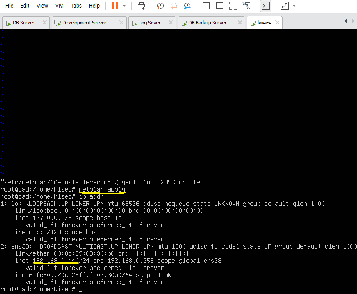The height and width of the screenshot is (294, 357).
Task: Expand the stretch display dropdown arrow
Action: 294,6
